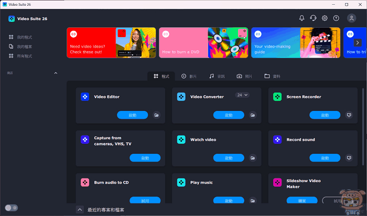Screen dimensions: 367x216
Task: Click the question mark help icon
Action: point(336,18)
